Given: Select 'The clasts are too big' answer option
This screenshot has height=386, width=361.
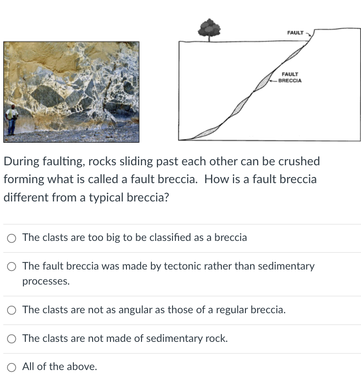Looking at the screenshot, I should click(11, 238).
